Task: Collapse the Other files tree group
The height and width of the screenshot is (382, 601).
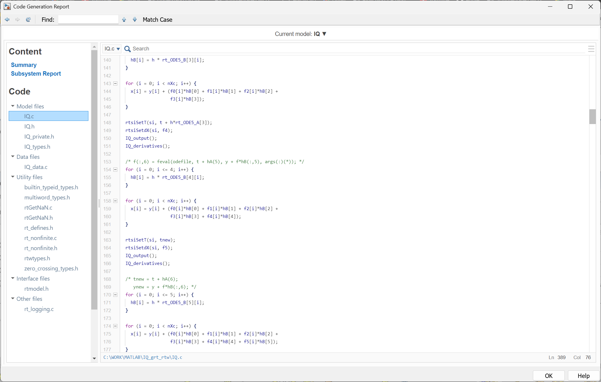Action: point(13,299)
